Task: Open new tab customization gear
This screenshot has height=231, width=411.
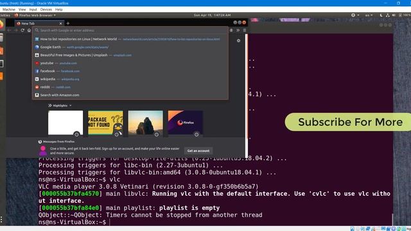Action: (238, 40)
